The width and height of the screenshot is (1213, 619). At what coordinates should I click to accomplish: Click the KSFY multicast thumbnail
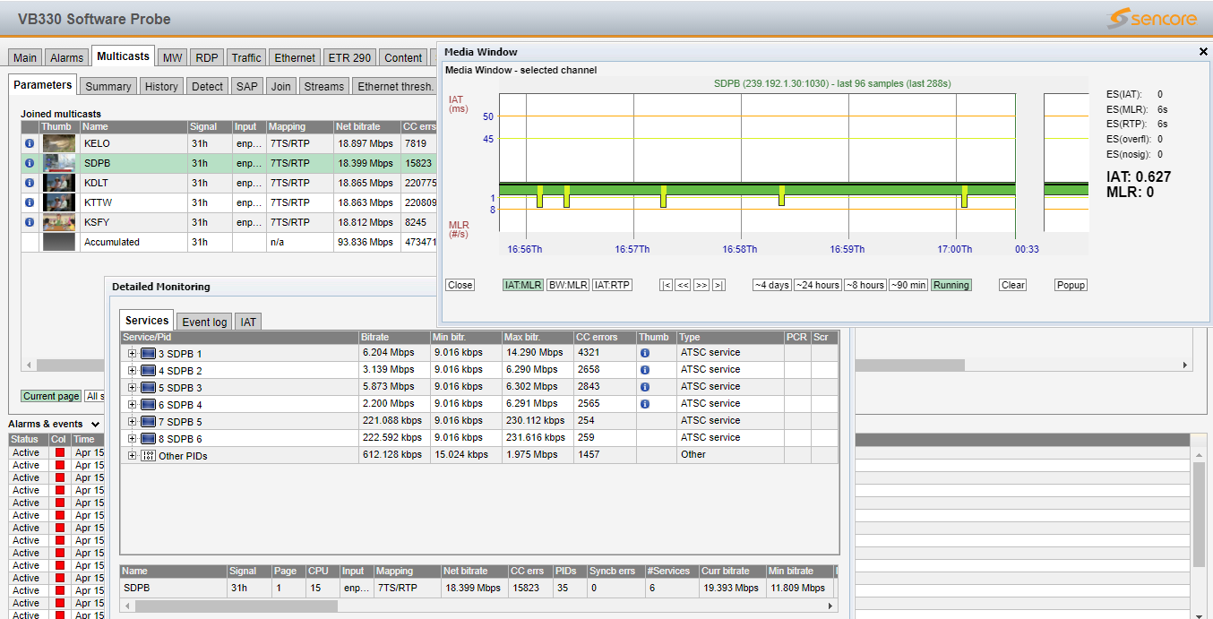(59, 222)
